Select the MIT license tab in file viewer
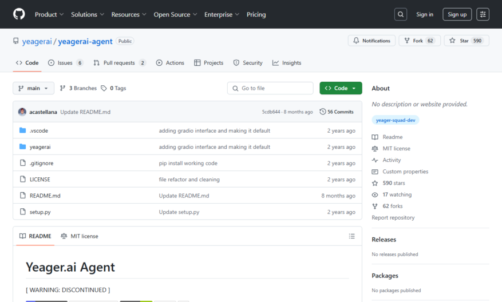This screenshot has width=502, height=302. [x=80, y=236]
